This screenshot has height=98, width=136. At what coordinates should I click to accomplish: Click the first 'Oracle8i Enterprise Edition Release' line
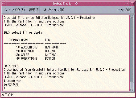click(50, 18)
